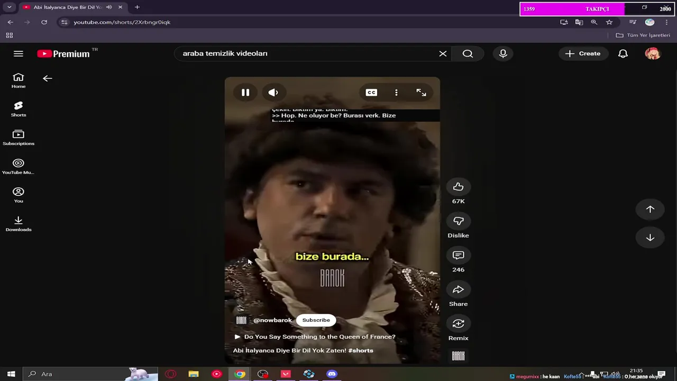The width and height of the screenshot is (677, 381).
Task: Open YouTube Music in the sidebar
Action: [x=19, y=166]
